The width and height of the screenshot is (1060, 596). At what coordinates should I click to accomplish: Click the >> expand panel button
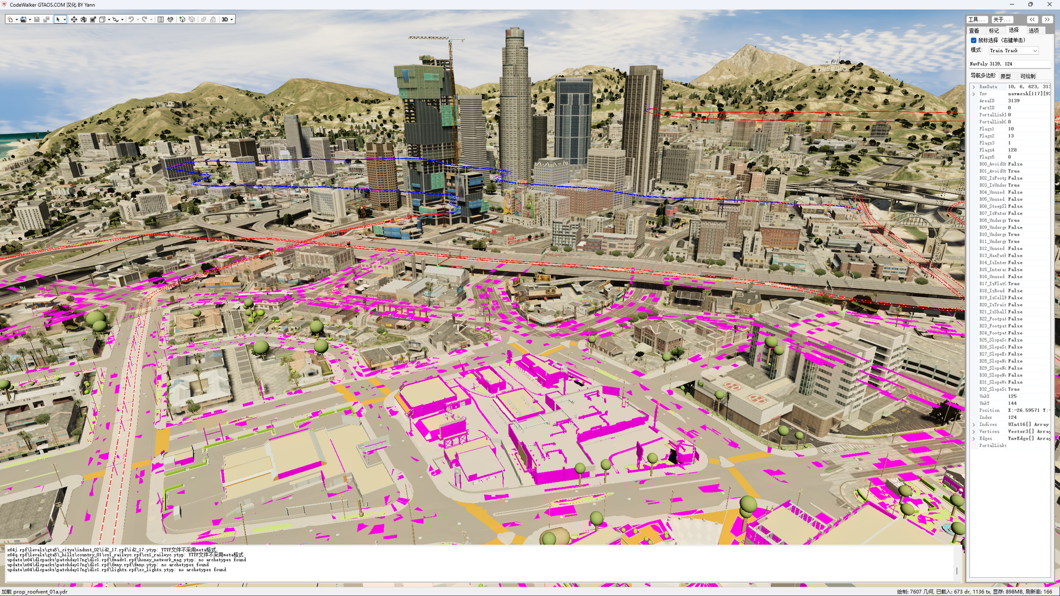click(x=1047, y=19)
